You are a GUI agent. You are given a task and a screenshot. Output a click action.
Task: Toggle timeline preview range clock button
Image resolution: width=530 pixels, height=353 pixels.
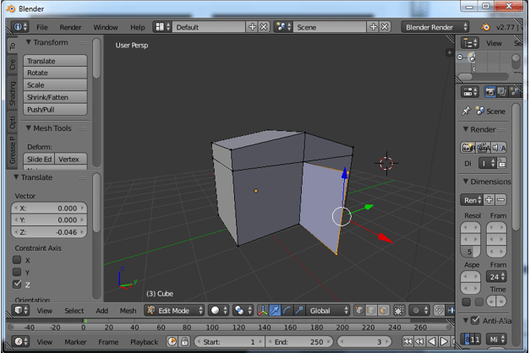point(172,341)
